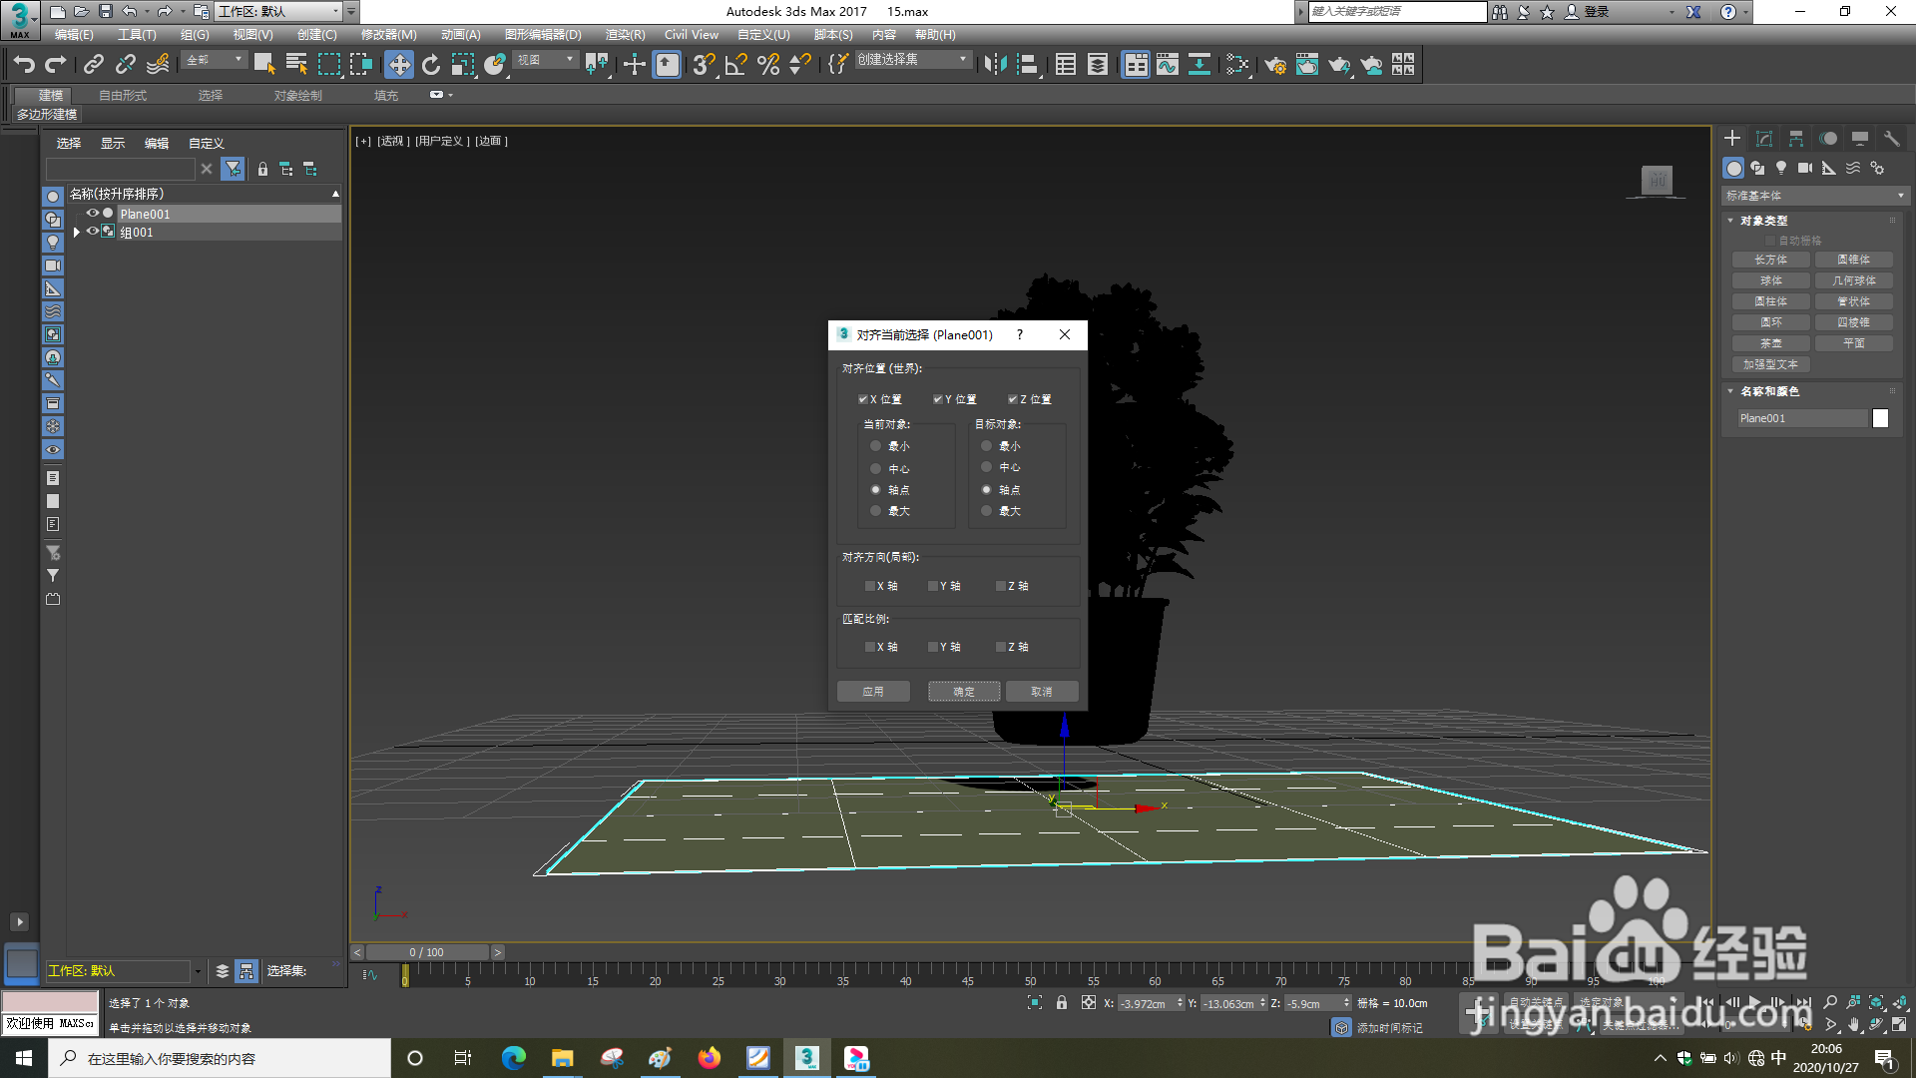Click the Select and Rotate tool

pos(431,65)
